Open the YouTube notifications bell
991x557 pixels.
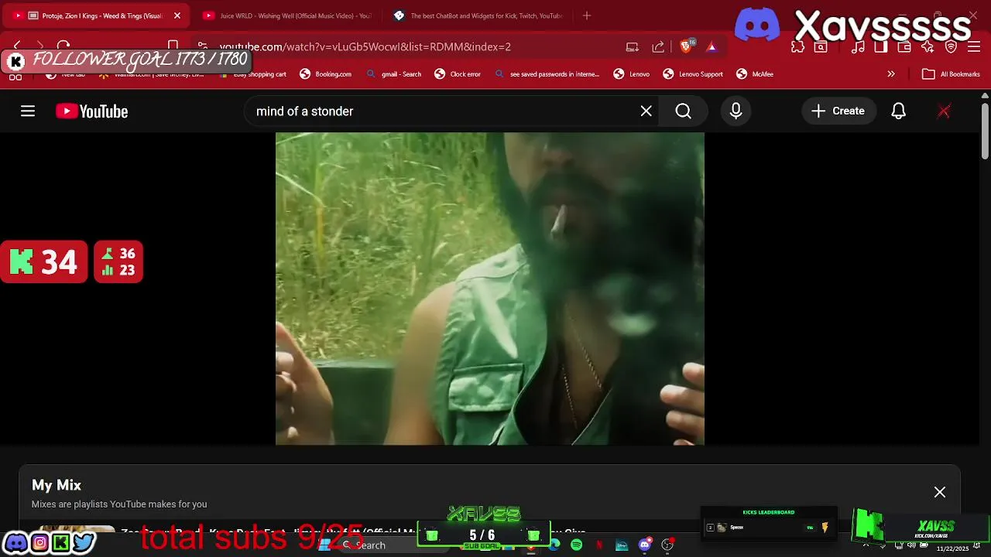(x=898, y=111)
